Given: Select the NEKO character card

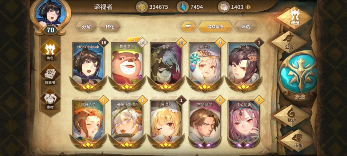Looking at the screenshot, I should click(88, 65).
